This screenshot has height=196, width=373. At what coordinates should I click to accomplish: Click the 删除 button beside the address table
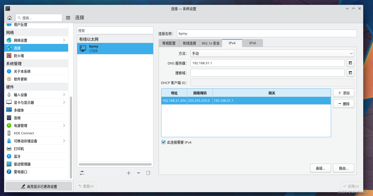pos(344,104)
